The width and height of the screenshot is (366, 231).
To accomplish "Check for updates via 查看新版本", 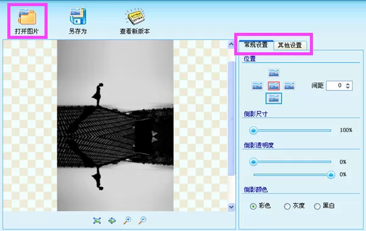I will pos(135,21).
